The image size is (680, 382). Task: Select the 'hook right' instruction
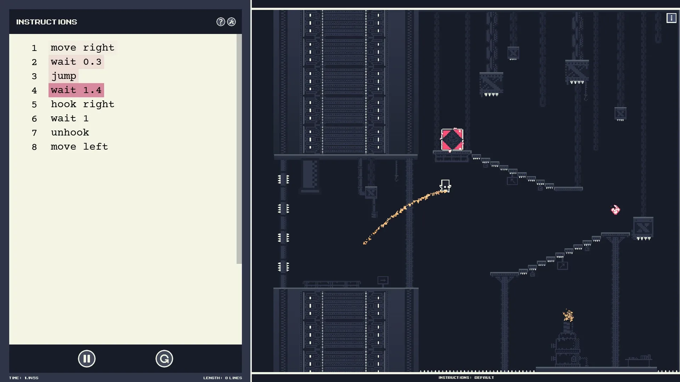(82, 104)
